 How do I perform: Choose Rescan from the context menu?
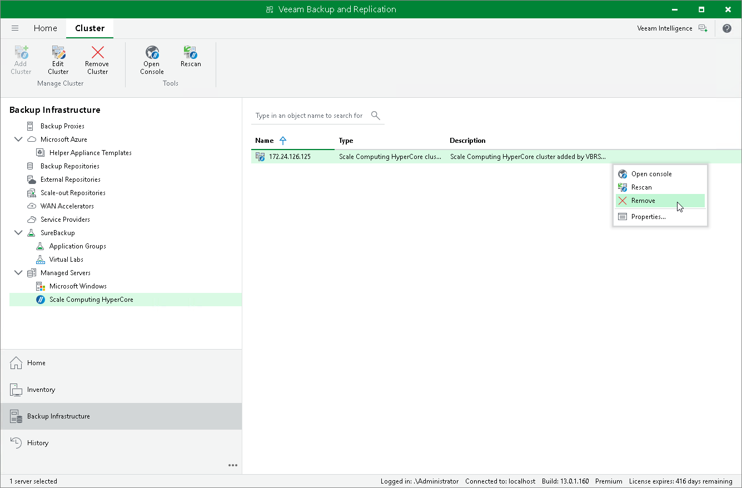click(x=660, y=187)
